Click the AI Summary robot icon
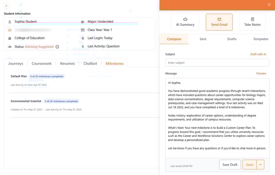The height and width of the screenshot is (175, 275). [x=185, y=19]
